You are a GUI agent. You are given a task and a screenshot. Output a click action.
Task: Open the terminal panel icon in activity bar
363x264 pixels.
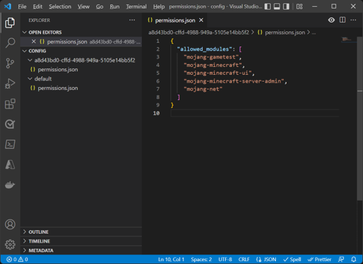click(10, 144)
